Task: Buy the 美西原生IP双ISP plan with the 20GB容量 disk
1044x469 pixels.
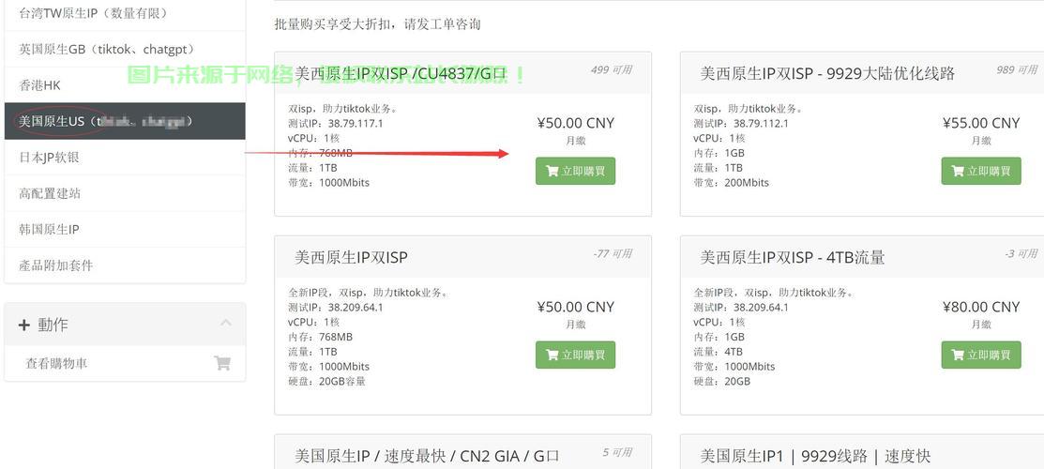Action: tap(575, 356)
